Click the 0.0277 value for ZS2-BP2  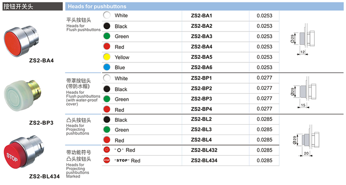264,88
